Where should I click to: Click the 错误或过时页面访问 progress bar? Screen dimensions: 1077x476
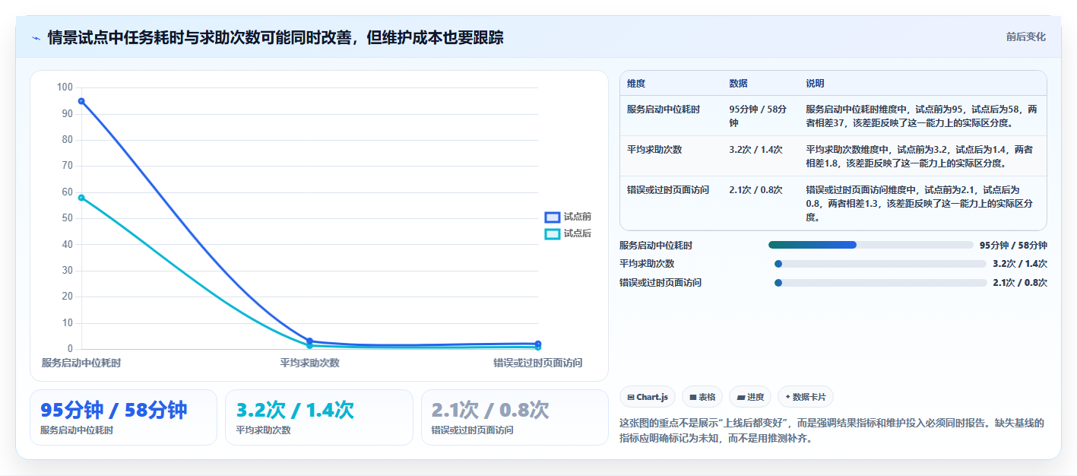click(x=880, y=283)
